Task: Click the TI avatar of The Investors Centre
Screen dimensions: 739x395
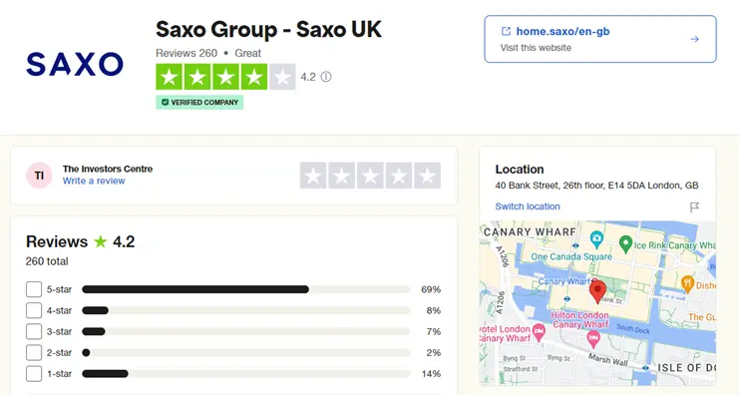Action: click(39, 176)
